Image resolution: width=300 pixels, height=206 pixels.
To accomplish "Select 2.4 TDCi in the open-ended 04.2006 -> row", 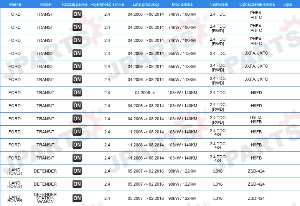I will coord(218,93).
